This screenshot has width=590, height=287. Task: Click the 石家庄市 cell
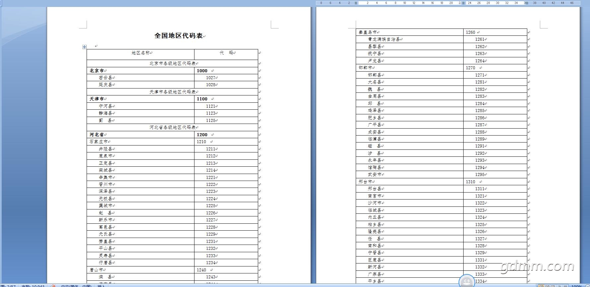(x=140, y=142)
